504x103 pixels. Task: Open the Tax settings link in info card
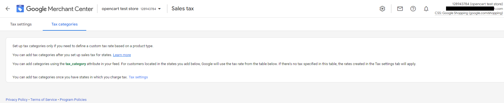coord(138,77)
